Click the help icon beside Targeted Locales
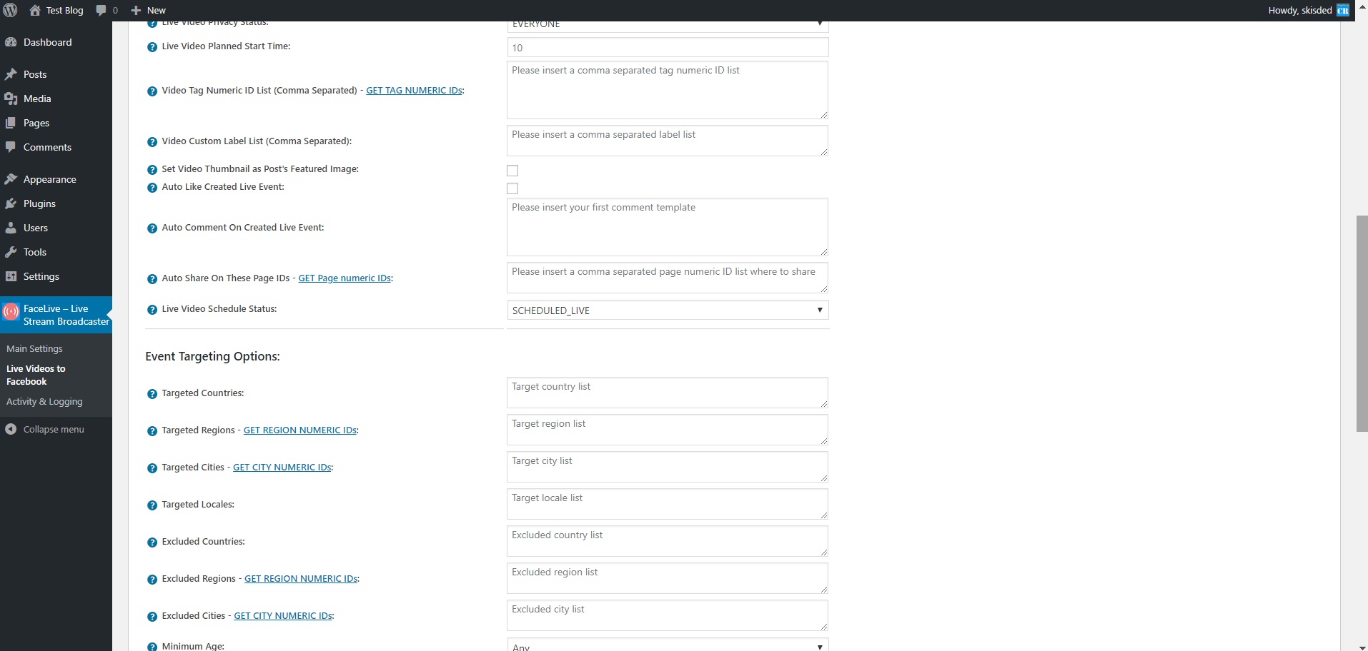This screenshot has height=651, width=1368. coord(152,505)
